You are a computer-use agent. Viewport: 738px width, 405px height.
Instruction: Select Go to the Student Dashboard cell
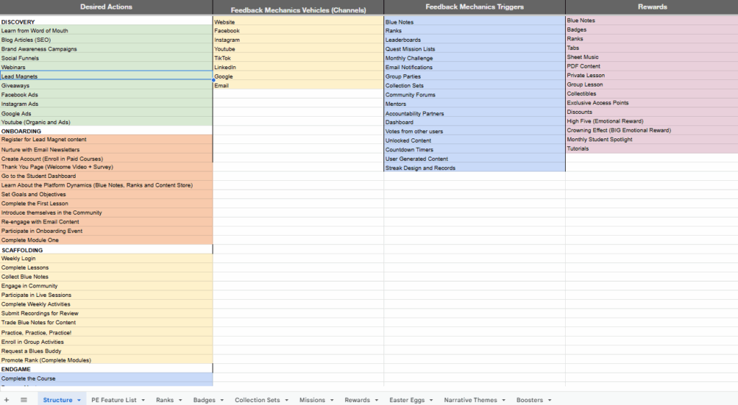coord(107,176)
